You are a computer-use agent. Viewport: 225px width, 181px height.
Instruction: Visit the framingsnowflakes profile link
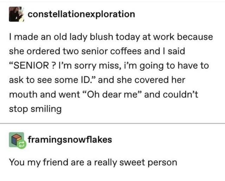coord(70,140)
